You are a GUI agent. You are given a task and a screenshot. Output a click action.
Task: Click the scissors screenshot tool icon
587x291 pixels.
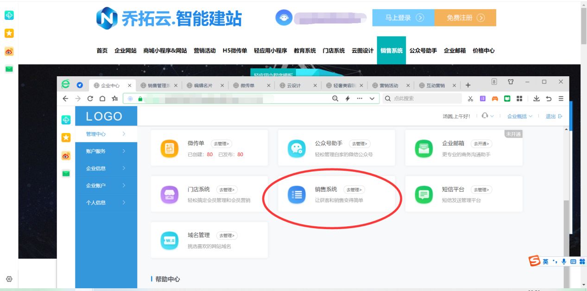click(x=470, y=98)
